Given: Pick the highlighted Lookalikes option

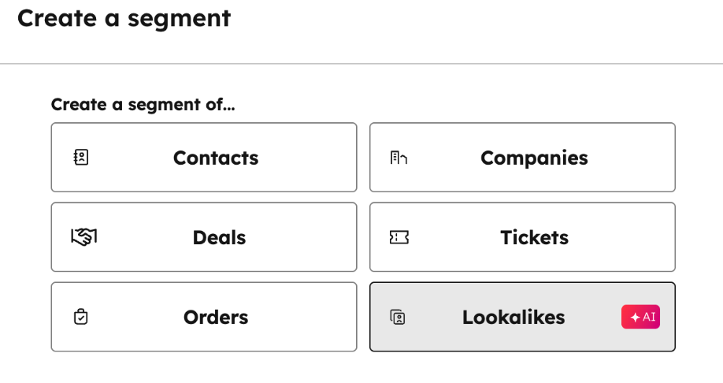Looking at the screenshot, I should tap(522, 317).
